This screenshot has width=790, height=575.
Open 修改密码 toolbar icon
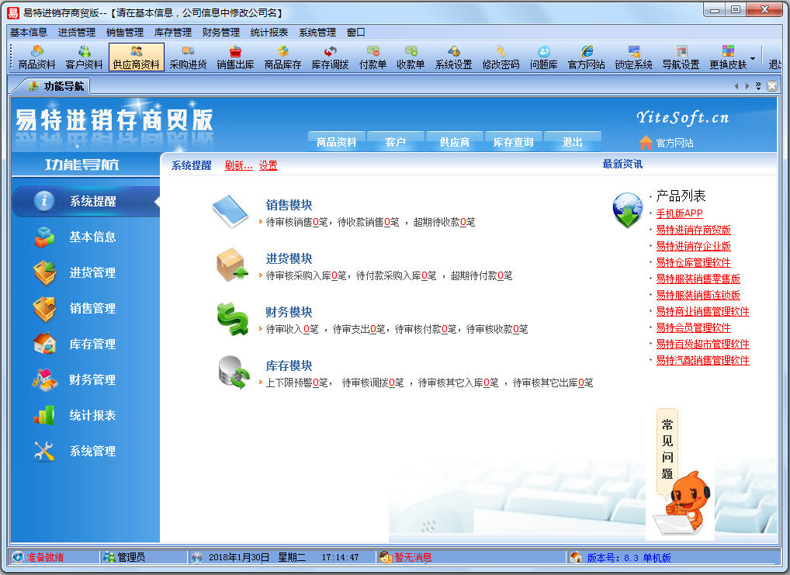click(501, 57)
